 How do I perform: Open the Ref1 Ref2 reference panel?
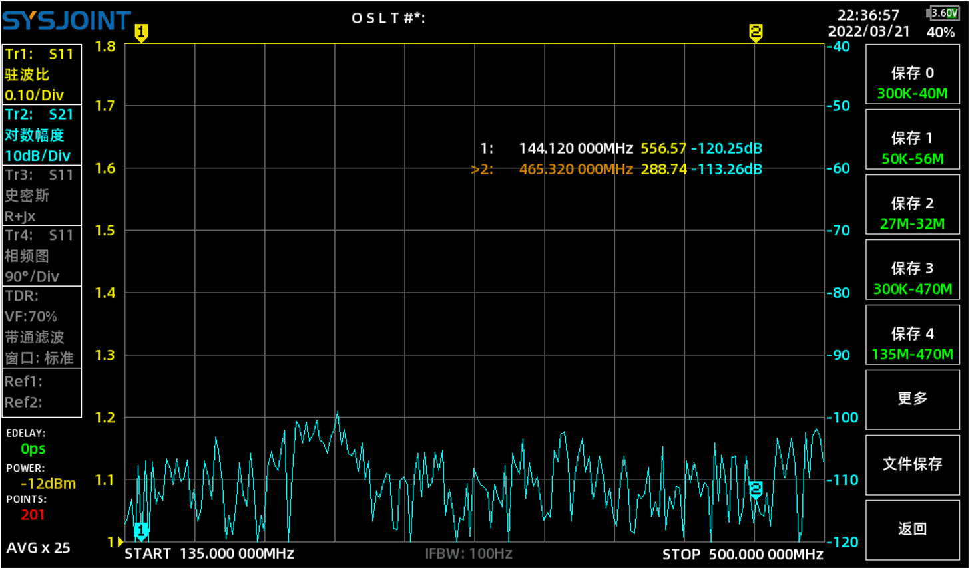[x=42, y=392]
